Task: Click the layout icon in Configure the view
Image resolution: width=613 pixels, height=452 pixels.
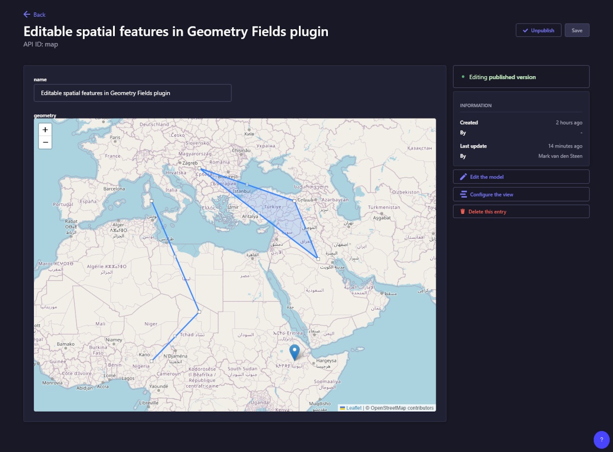Action: pos(463,194)
